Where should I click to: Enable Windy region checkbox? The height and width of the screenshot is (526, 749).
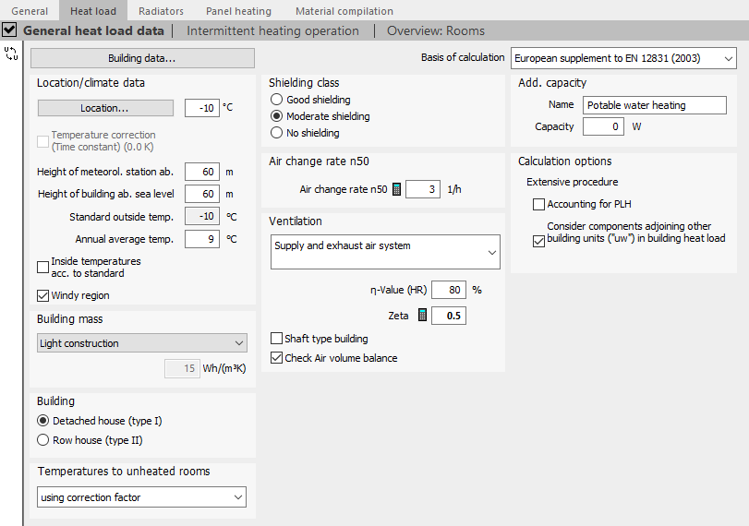click(43, 295)
